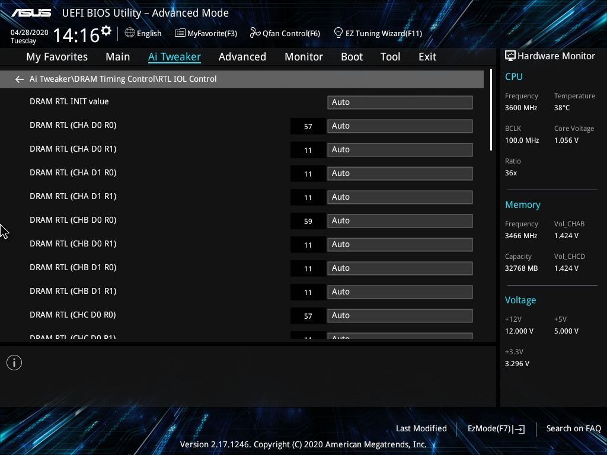Viewport: 607px width, 455px height.
Task: Click EZ Tuning Wizard(F11) label
Action: 384,33
